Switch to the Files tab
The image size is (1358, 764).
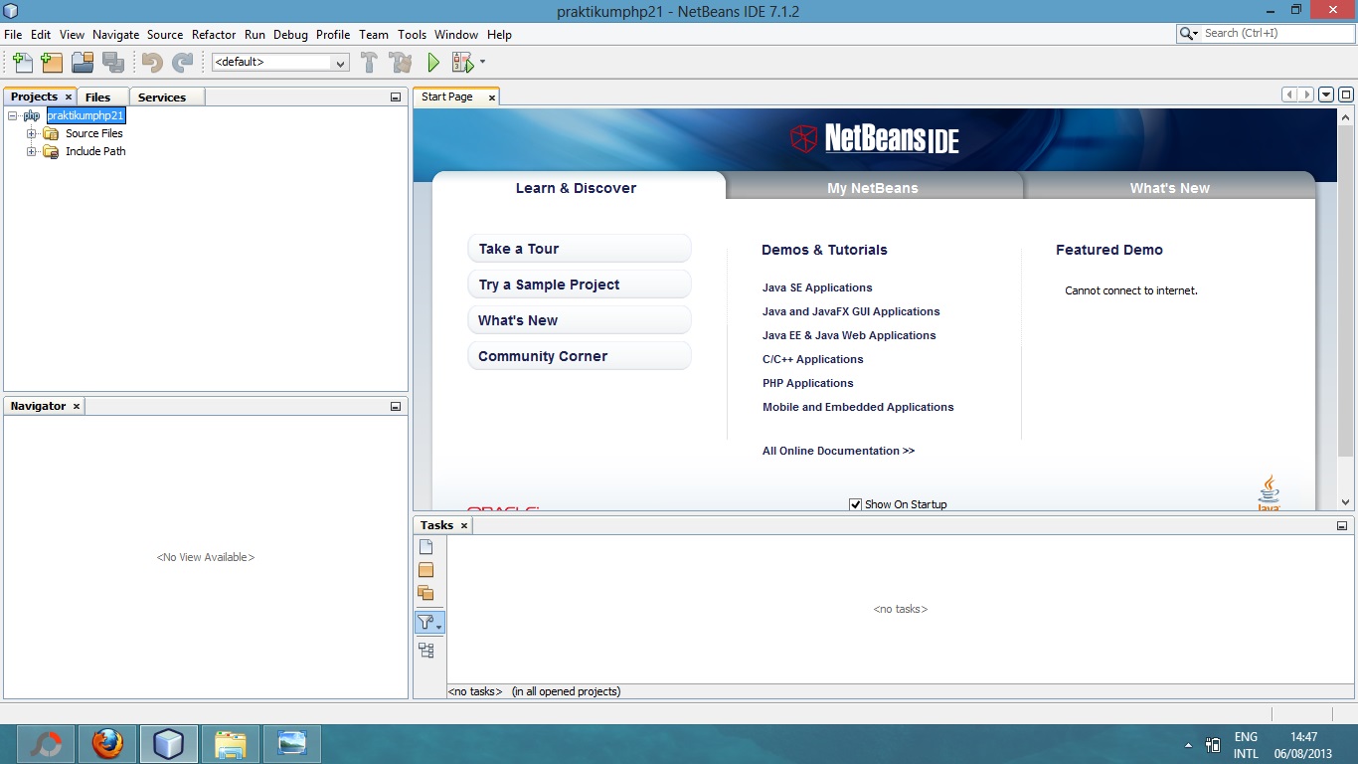click(97, 96)
